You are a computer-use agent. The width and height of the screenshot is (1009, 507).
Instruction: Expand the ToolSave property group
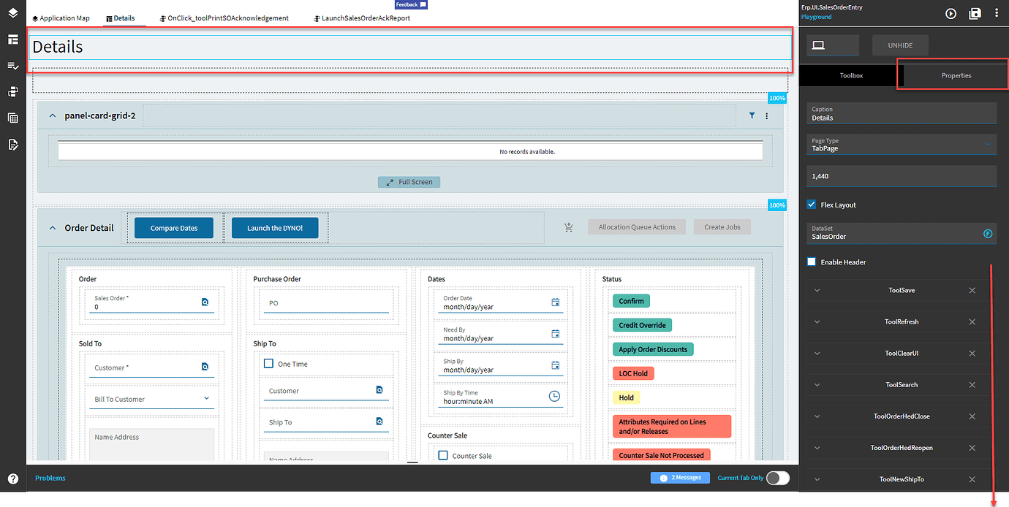coord(817,290)
